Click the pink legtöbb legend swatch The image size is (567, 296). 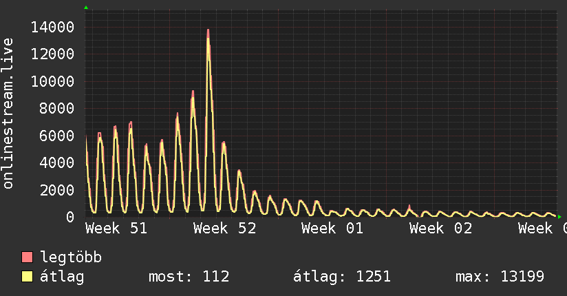coord(27,257)
